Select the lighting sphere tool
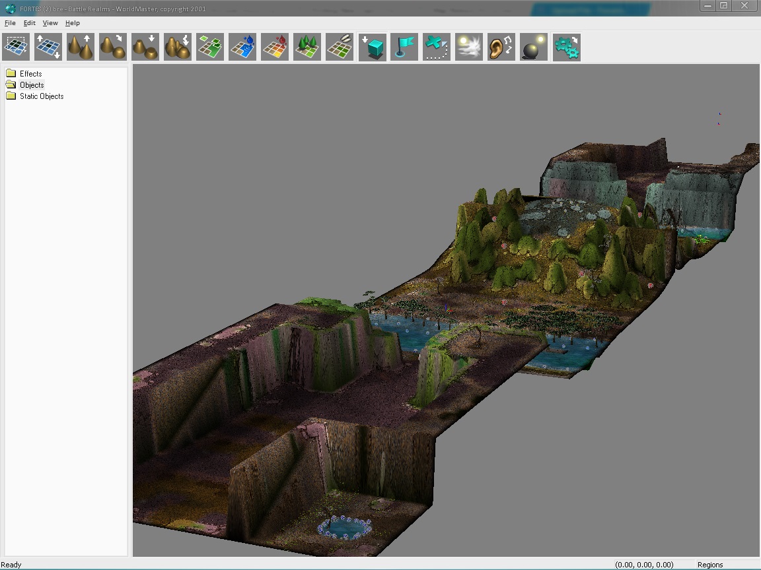The image size is (761, 570). pyautogui.click(x=534, y=47)
